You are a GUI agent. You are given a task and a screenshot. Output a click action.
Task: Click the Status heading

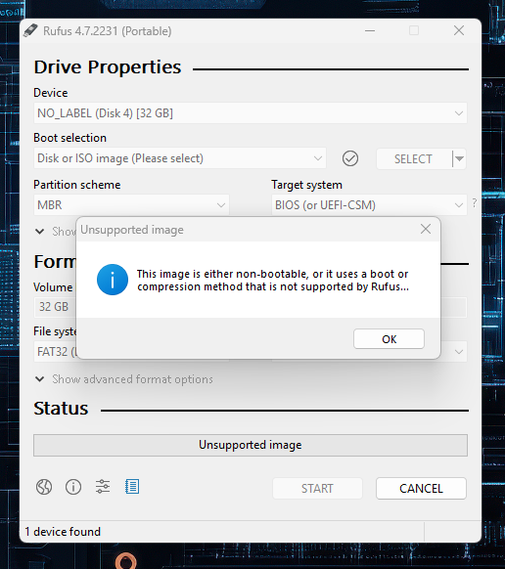[61, 409]
